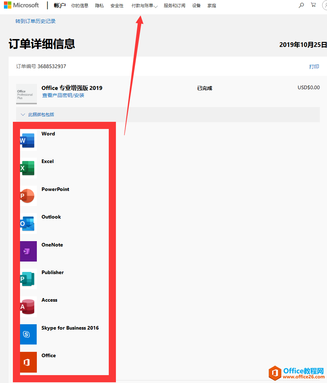Click the orange Office icon tile
The image size is (327, 383).
point(28,362)
